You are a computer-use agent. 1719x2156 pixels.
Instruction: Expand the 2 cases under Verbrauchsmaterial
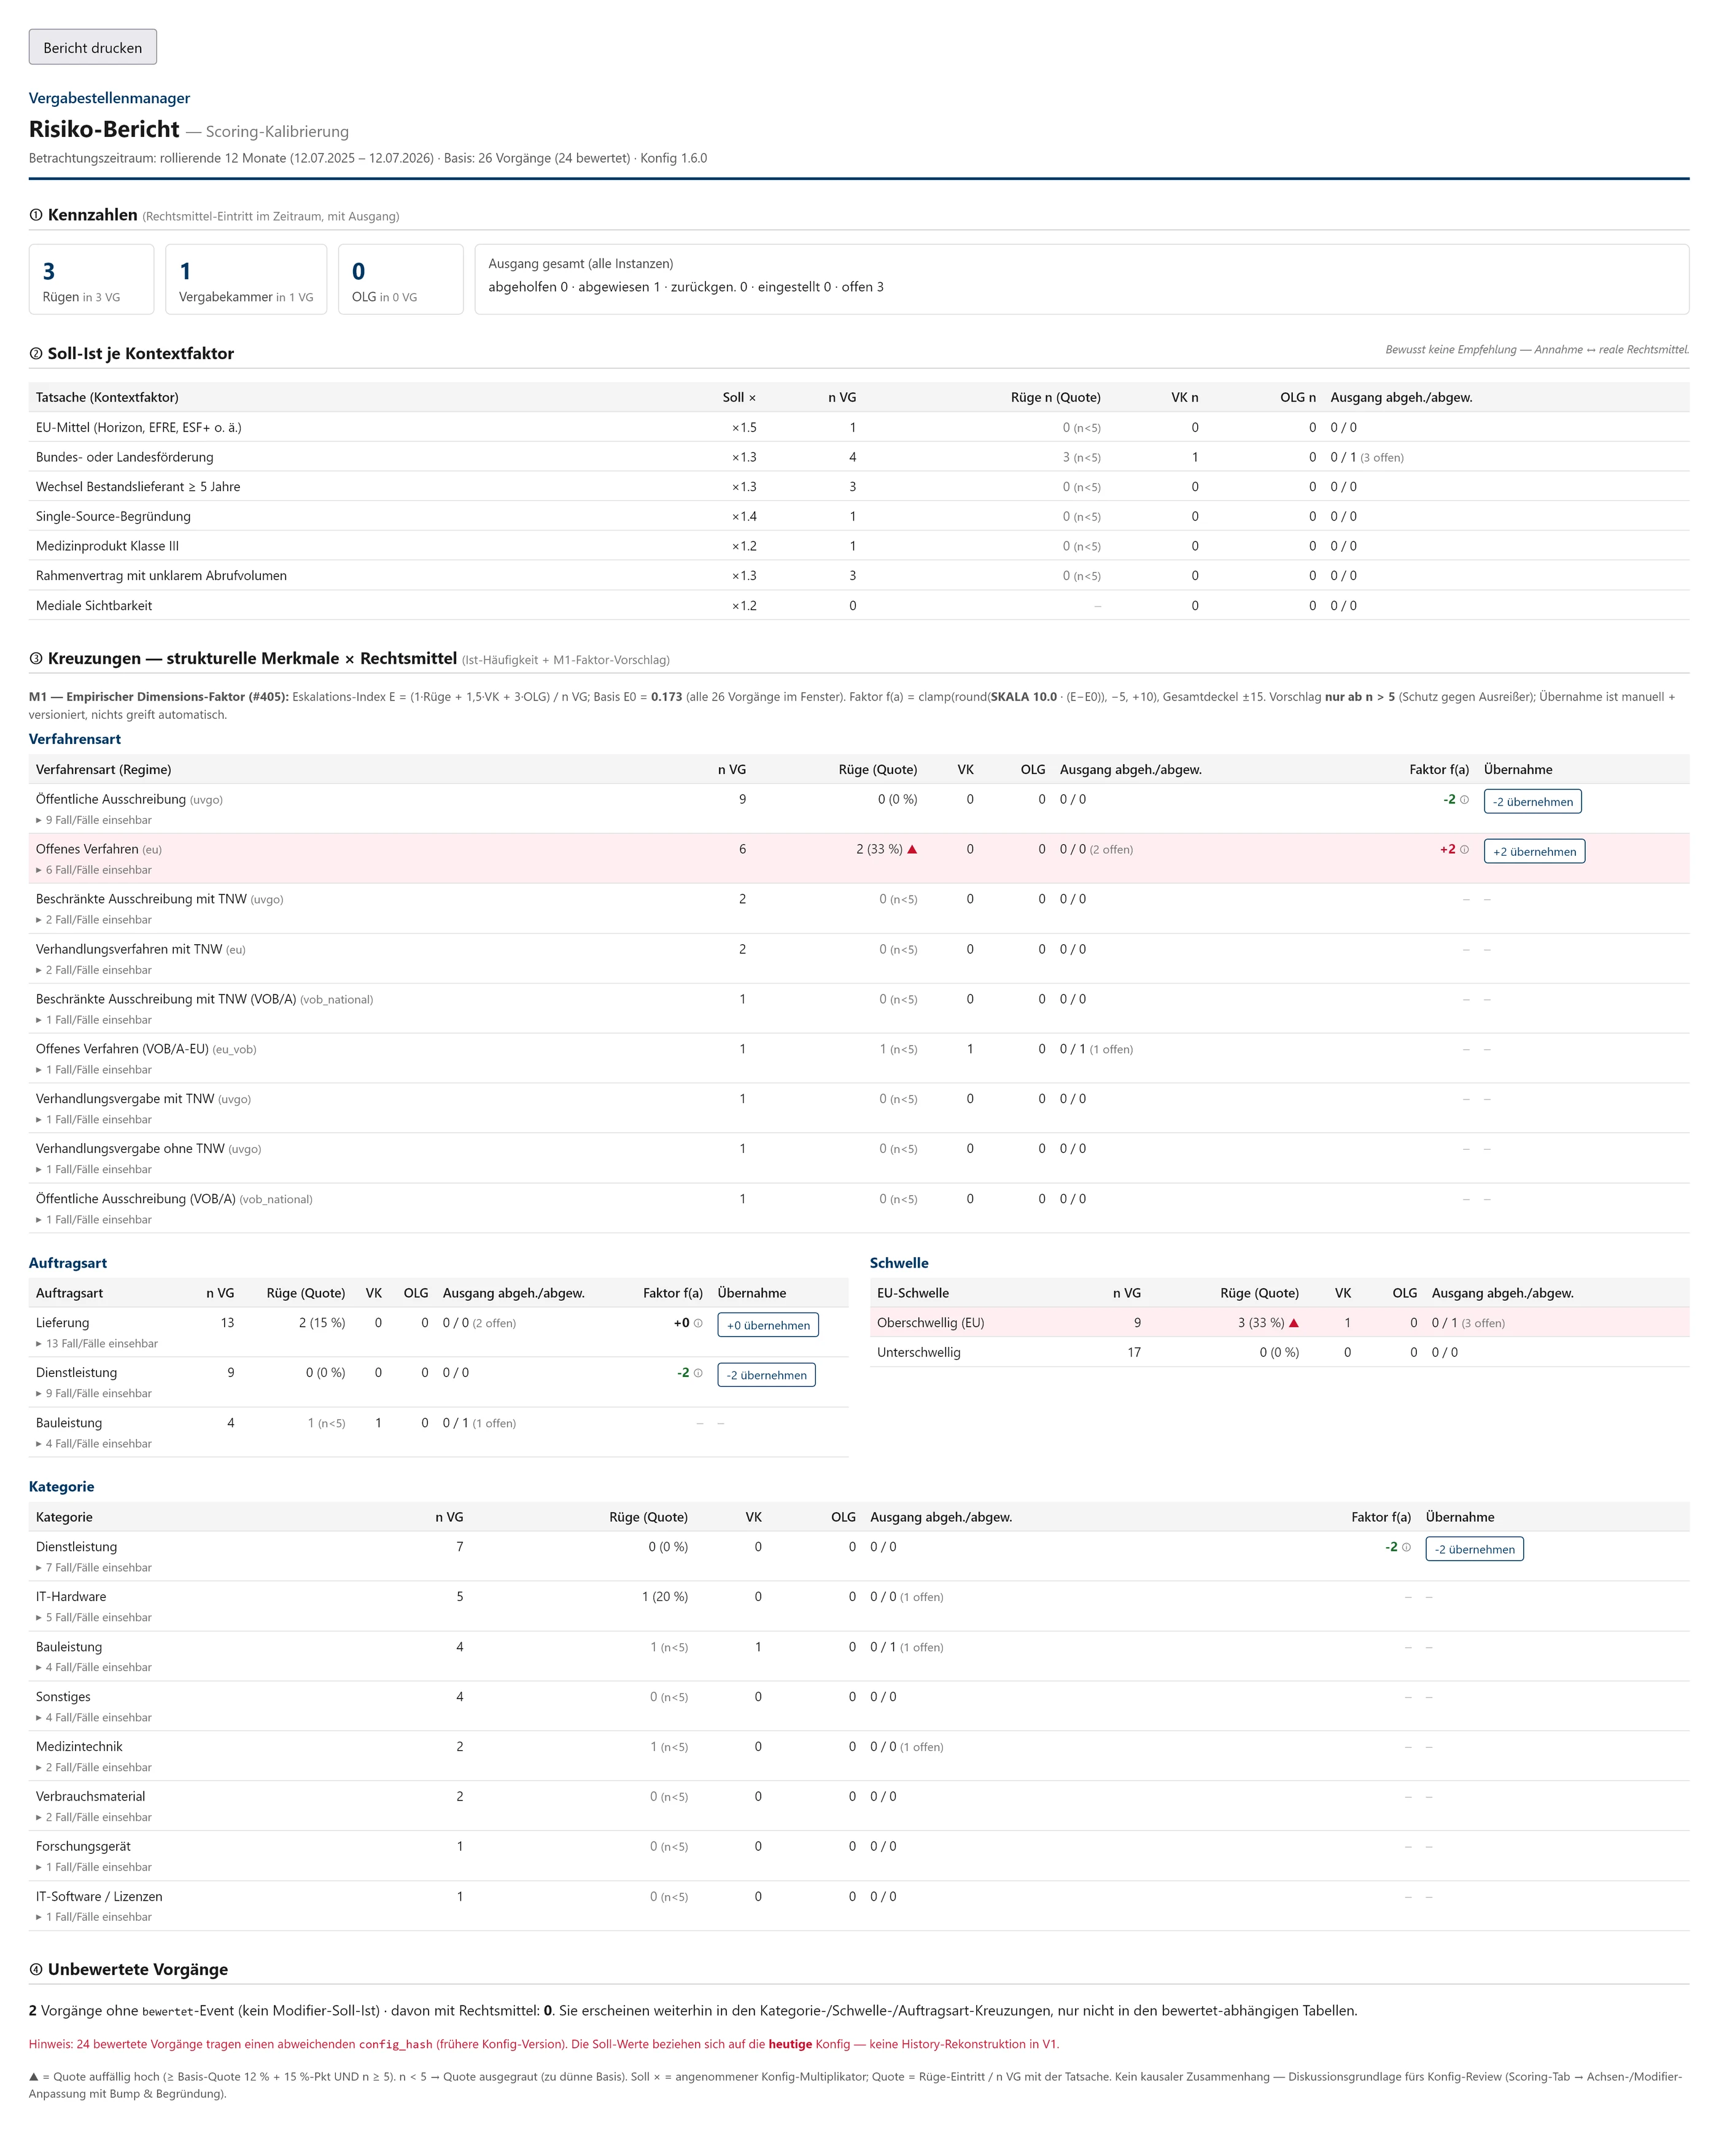pyautogui.click(x=94, y=1819)
